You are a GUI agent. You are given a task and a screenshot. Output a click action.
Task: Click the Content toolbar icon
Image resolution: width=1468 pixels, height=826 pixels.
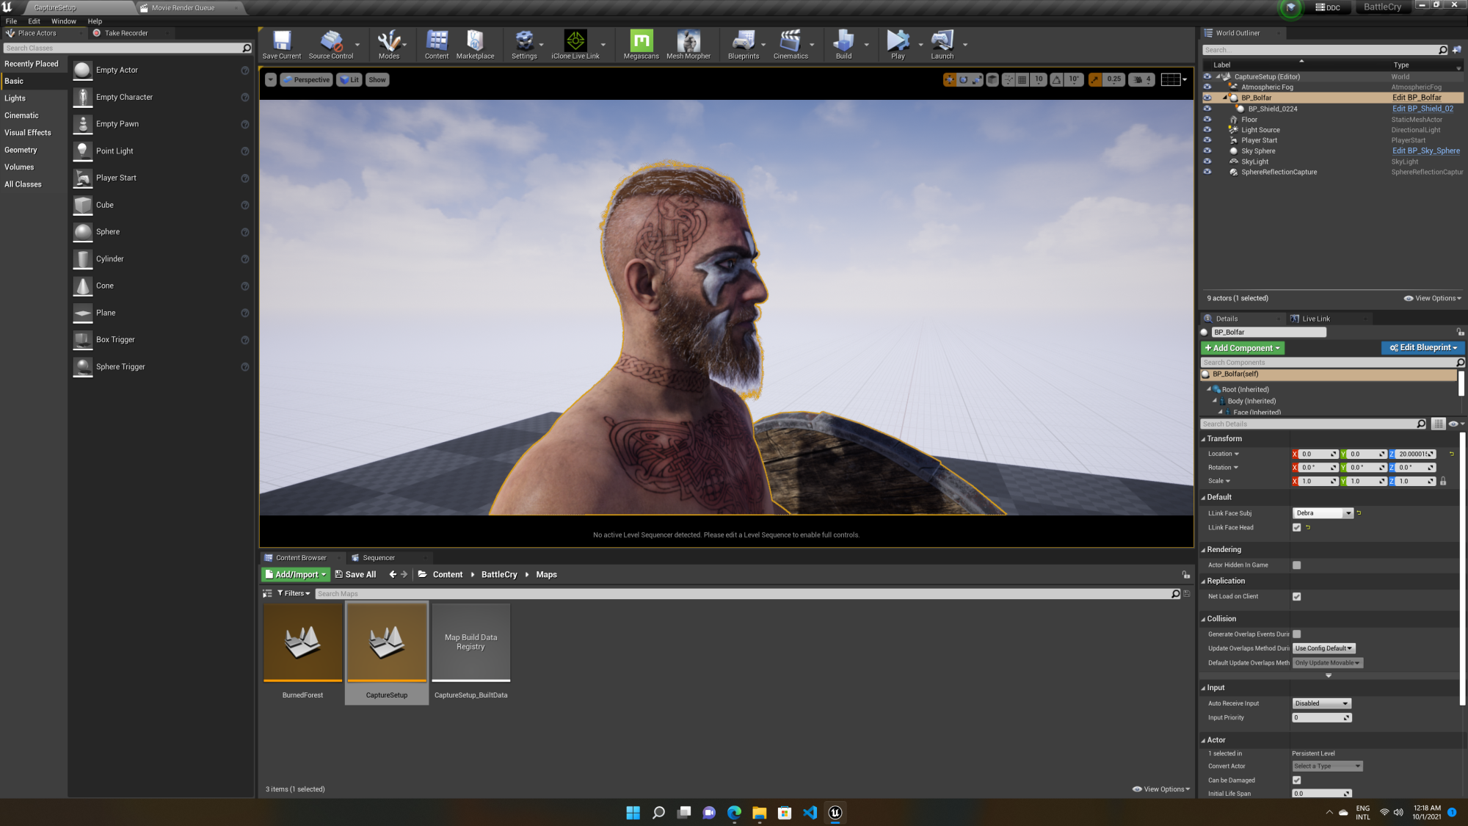pyautogui.click(x=437, y=45)
